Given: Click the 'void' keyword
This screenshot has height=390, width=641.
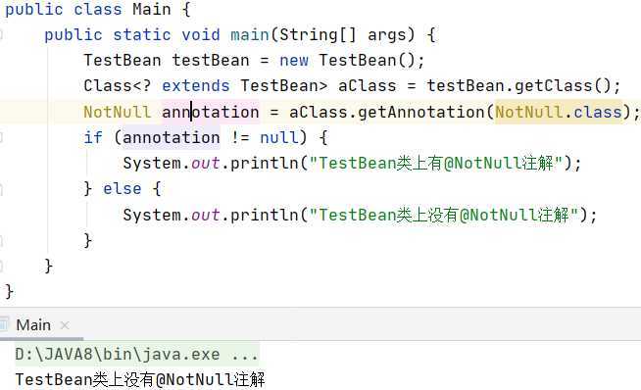Looking at the screenshot, I should click(201, 34).
